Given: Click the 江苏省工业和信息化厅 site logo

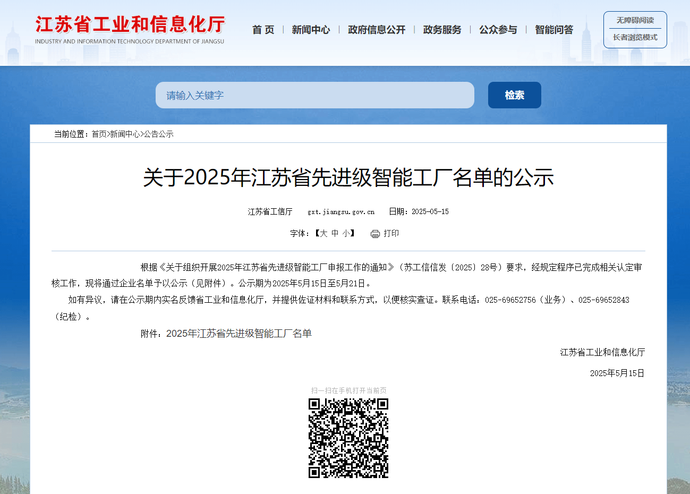Looking at the screenshot, I should pos(130,30).
